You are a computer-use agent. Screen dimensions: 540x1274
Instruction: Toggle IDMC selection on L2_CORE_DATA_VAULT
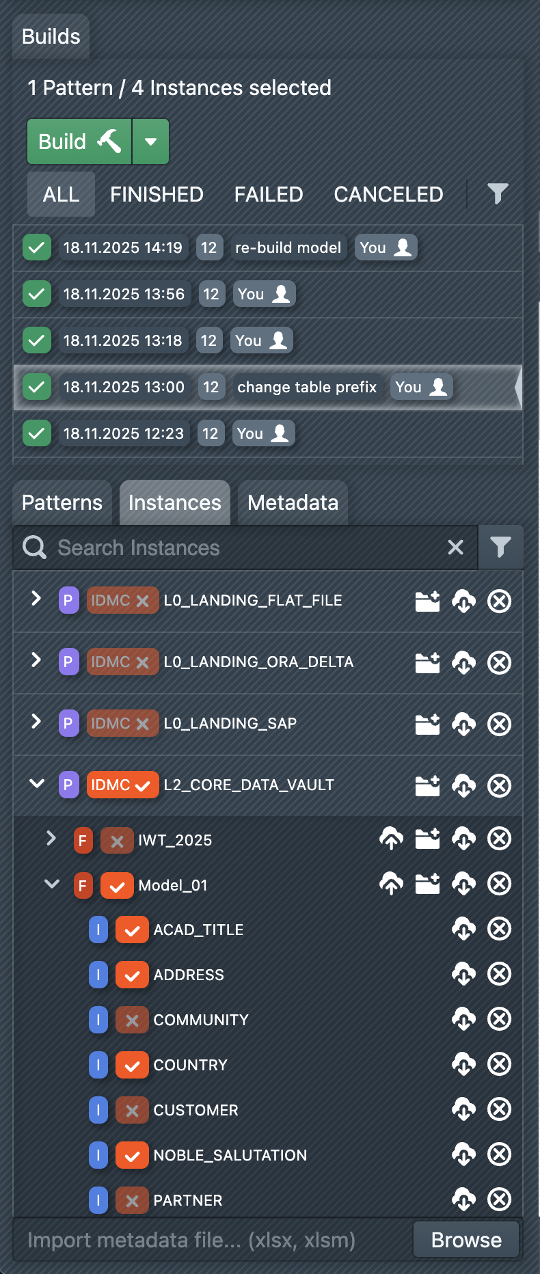click(x=123, y=785)
